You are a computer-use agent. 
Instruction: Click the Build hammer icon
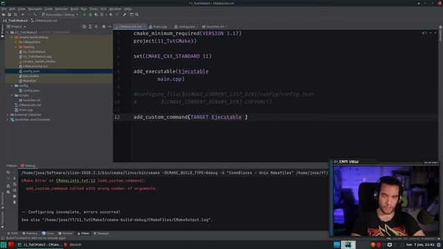pyautogui.click(x=35, y=15)
